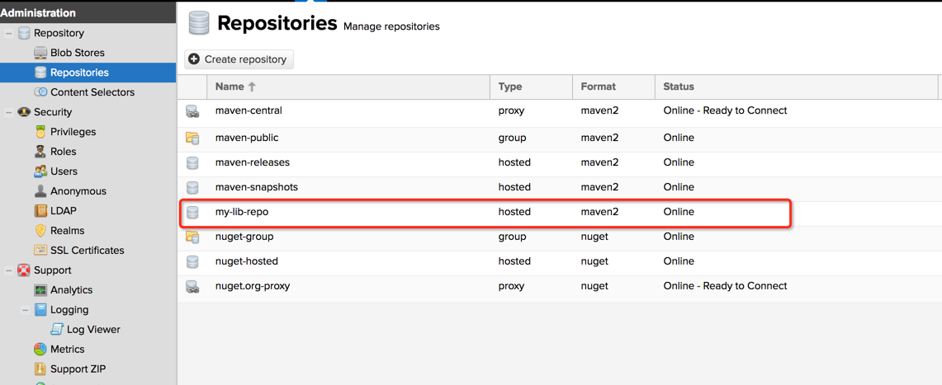The width and height of the screenshot is (942, 385).
Task: Open the my-lib-repo repository row
Action: coord(485,213)
